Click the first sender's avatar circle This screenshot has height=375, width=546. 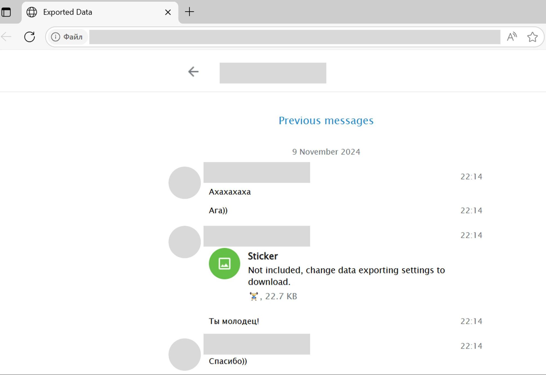185,183
